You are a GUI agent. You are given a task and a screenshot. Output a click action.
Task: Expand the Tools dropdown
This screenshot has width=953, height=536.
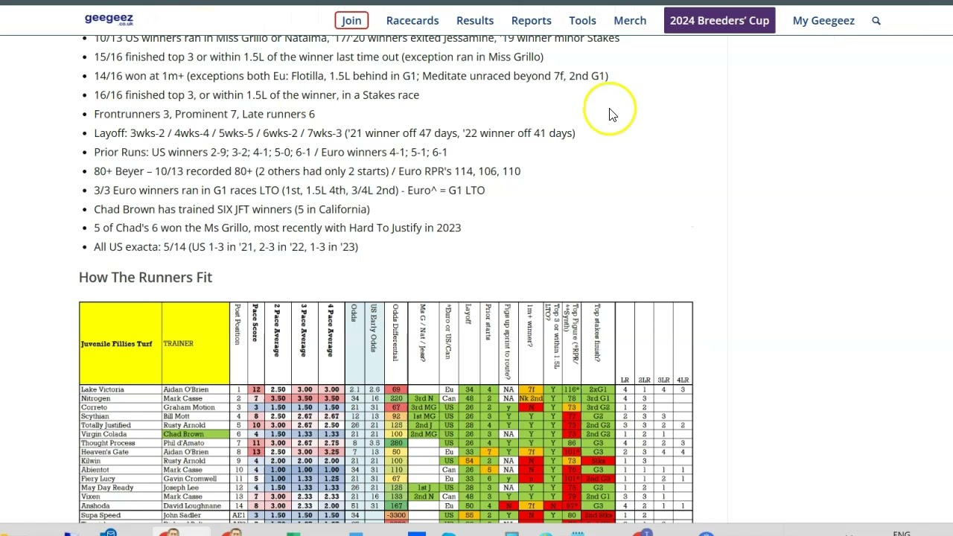(x=582, y=21)
